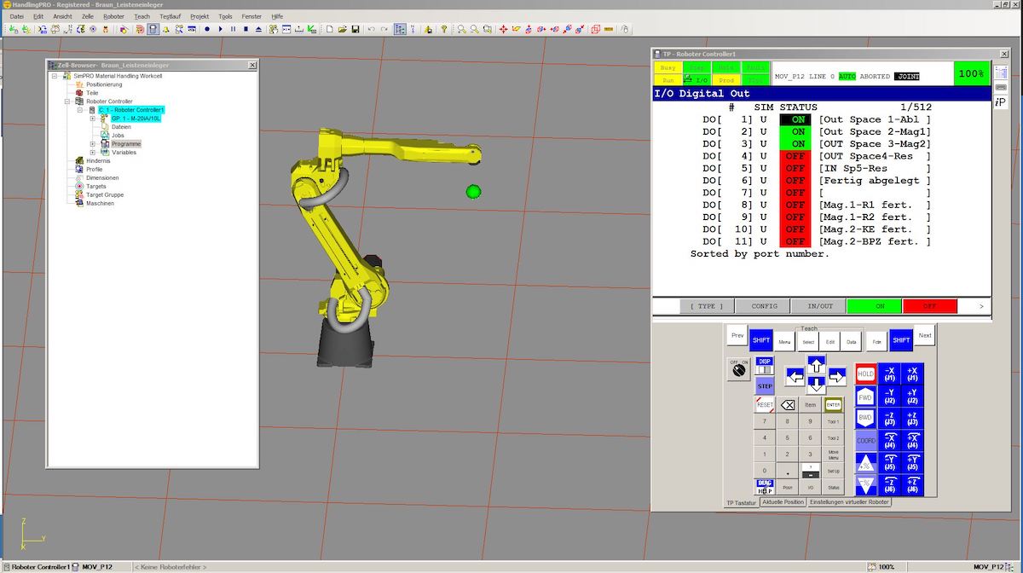Expand the Variables tree node
1023x573 pixels.
(x=93, y=153)
